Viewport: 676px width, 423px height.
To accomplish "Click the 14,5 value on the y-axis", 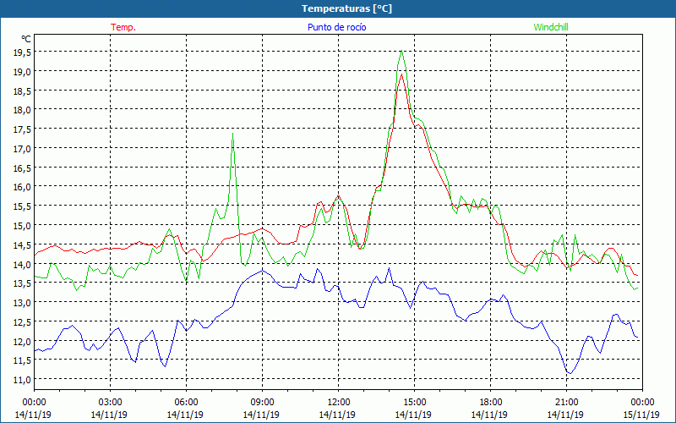I will click(23, 244).
